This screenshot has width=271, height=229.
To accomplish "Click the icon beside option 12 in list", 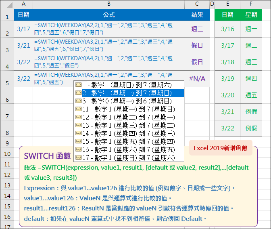I will pyautogui.click(x=79, y=117).
